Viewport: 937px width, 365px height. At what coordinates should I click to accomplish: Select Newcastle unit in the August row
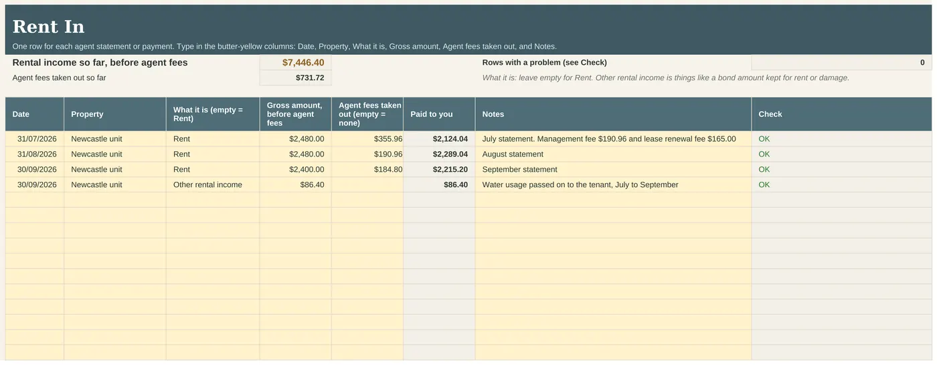coord(115,154)
